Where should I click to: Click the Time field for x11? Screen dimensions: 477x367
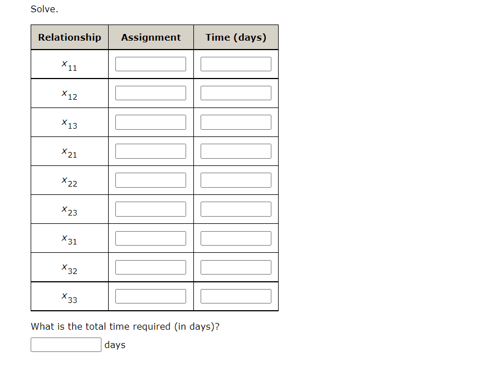pos(236,64)
